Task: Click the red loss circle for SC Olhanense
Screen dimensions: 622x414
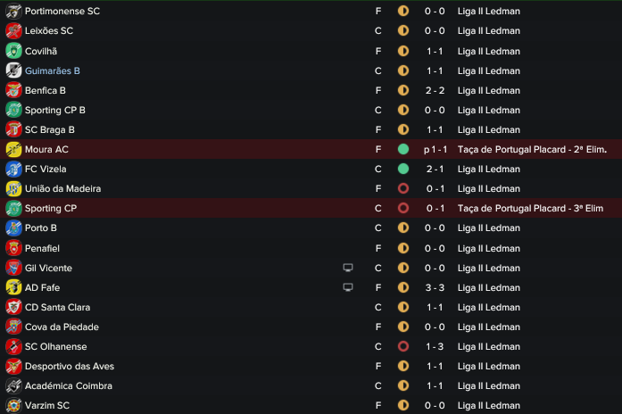Action: click(403, 346)
